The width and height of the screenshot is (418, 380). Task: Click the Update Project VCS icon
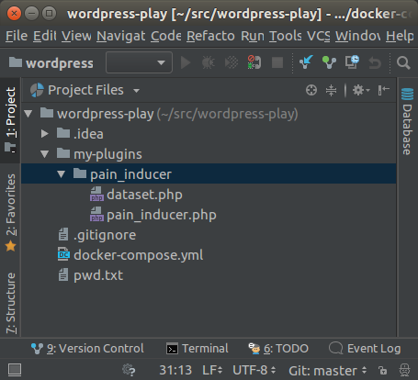click(306, 62)
